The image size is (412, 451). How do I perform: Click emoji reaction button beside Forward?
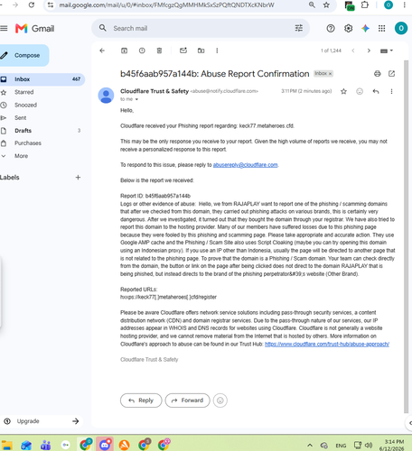tap(220, 400)
